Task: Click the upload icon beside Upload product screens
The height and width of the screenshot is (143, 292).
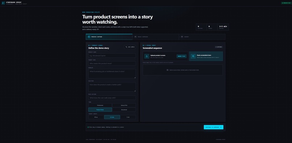Action: (x=147, y=56)
